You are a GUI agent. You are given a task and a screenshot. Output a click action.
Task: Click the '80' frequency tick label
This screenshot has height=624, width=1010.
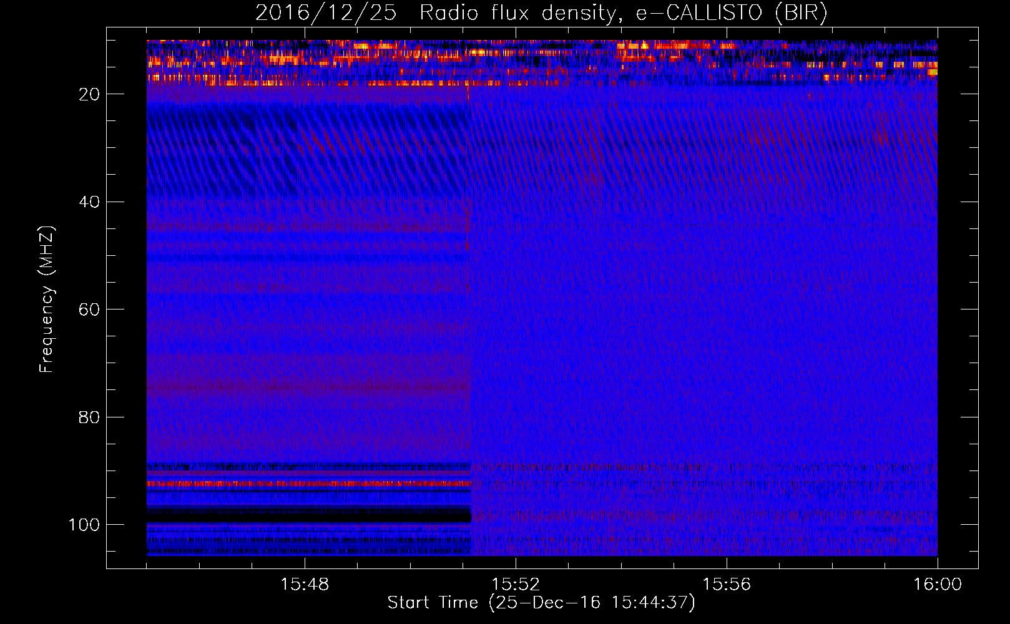89,417
